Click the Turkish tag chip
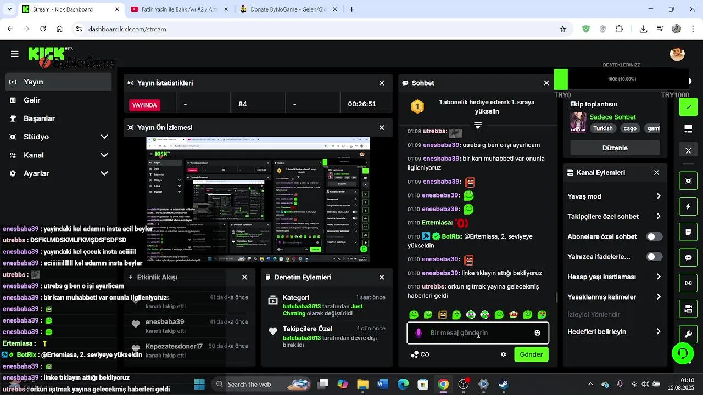This screenshot has width=703, height=395. (603, 128)
